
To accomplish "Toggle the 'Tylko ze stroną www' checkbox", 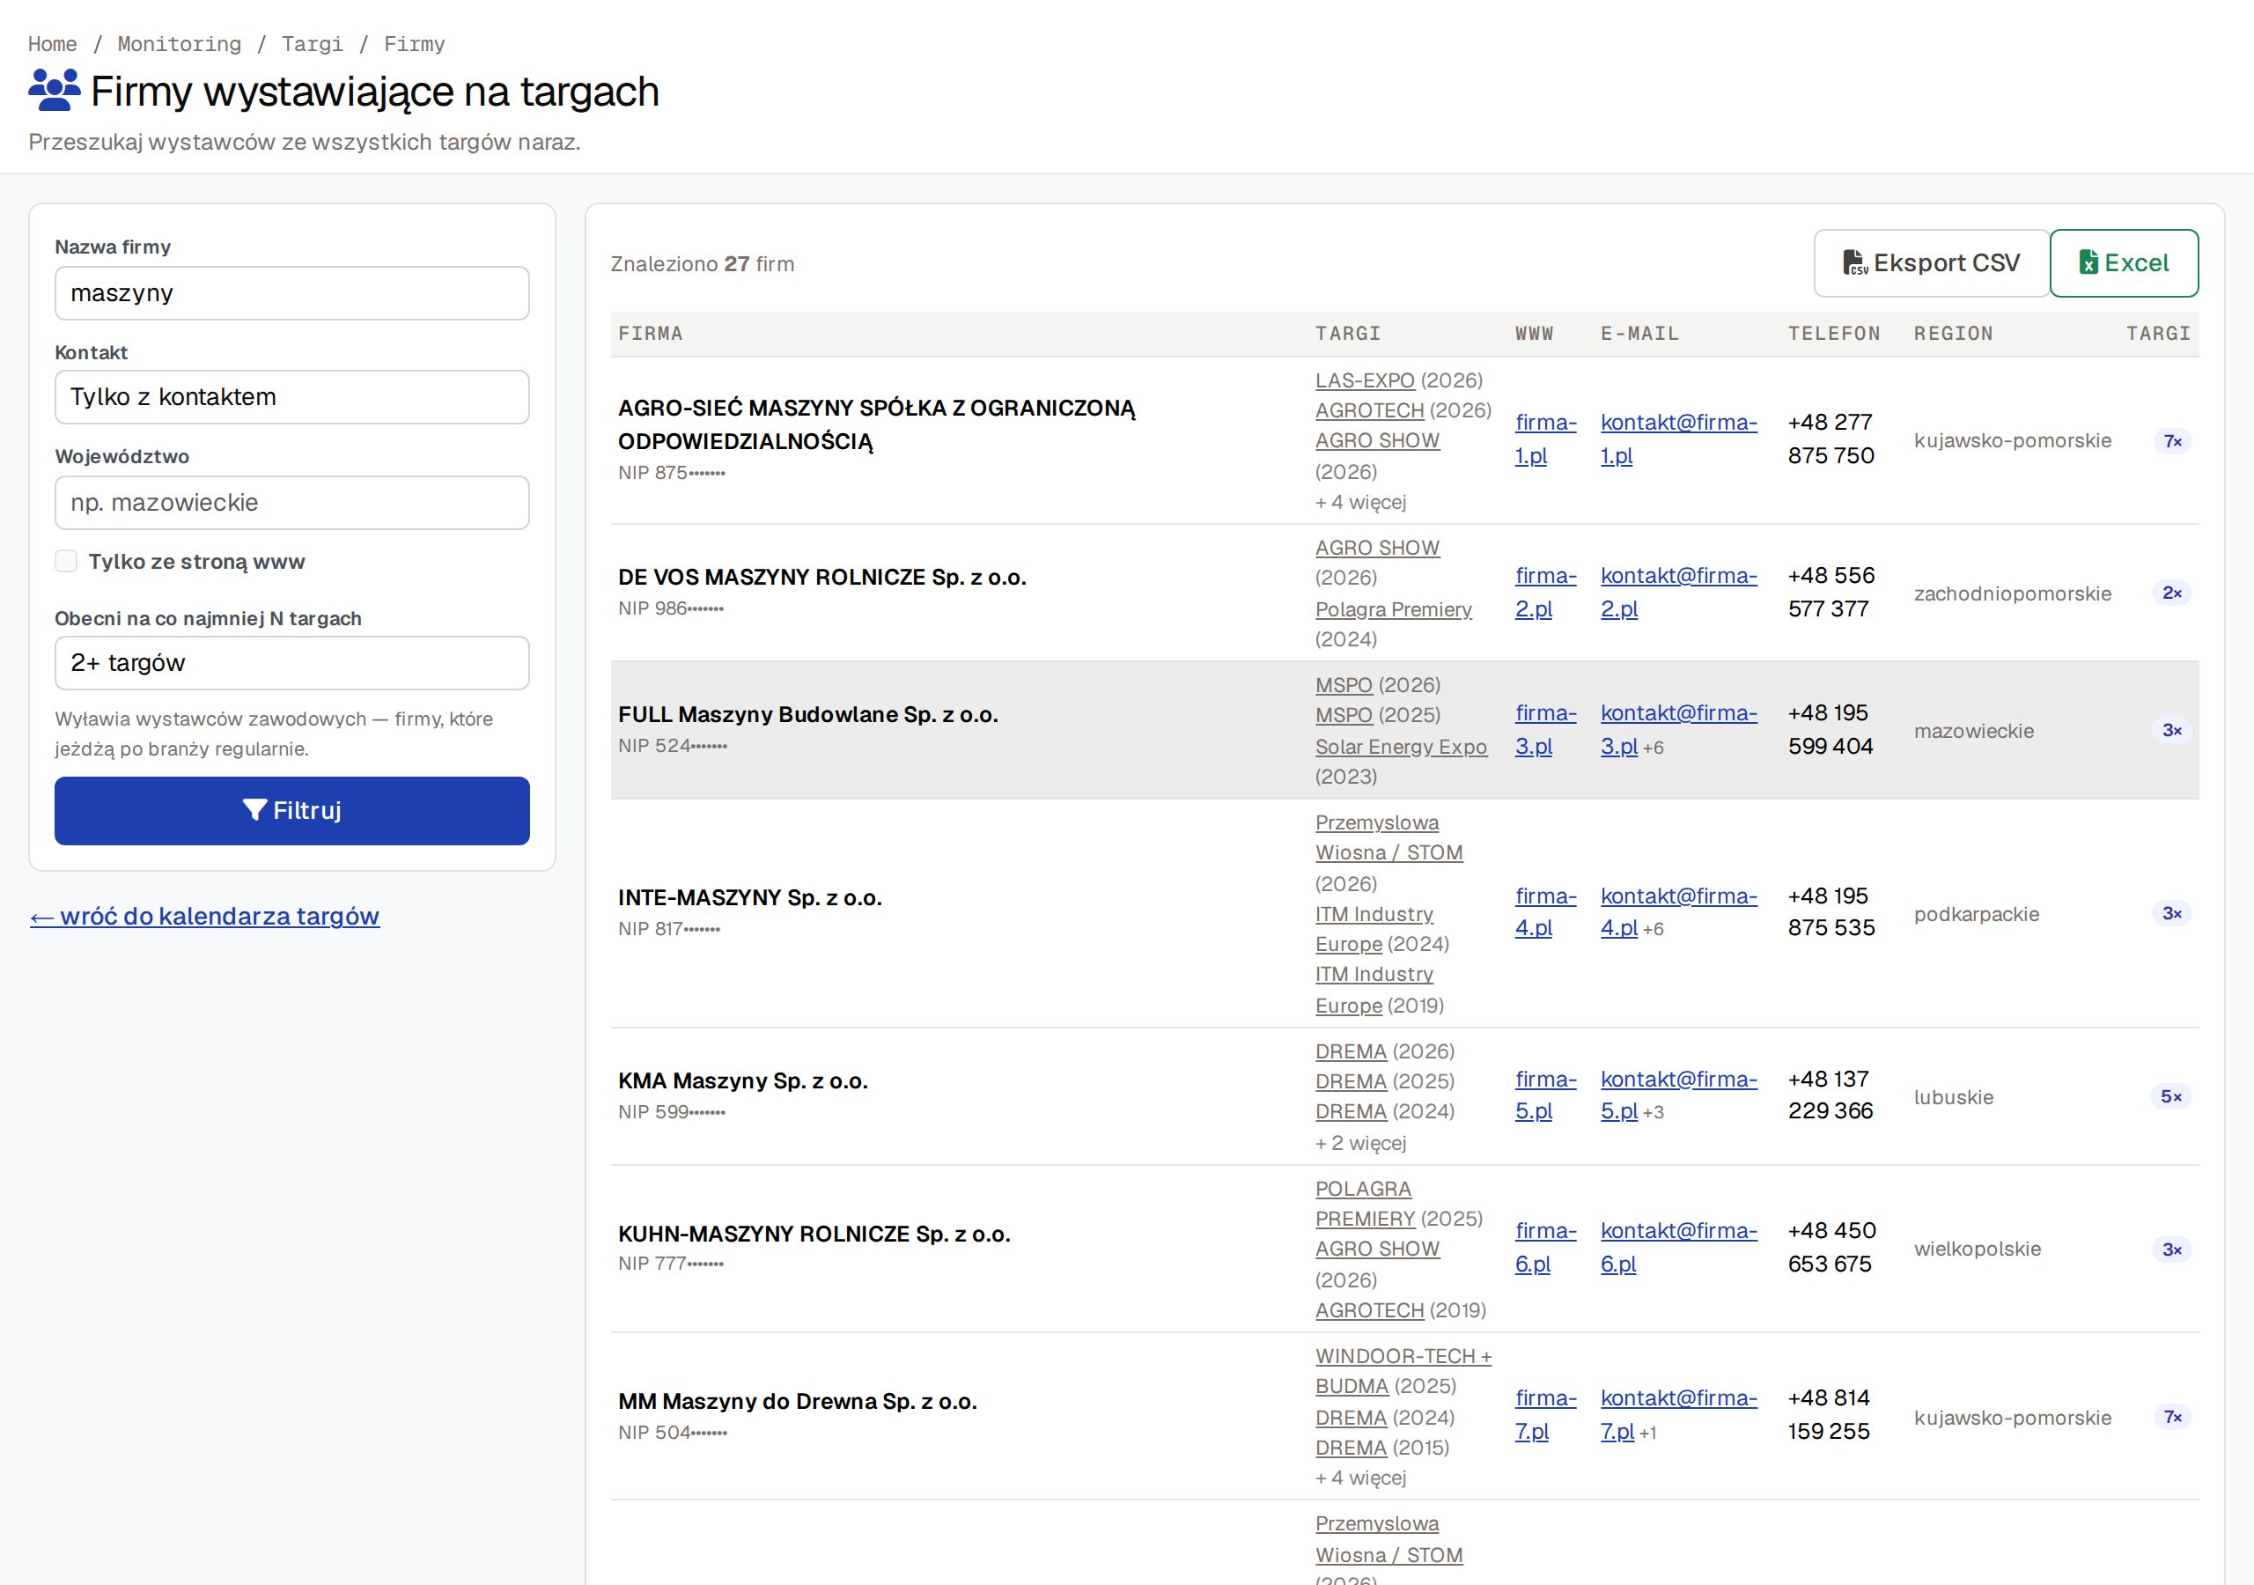I will point(66,562).
